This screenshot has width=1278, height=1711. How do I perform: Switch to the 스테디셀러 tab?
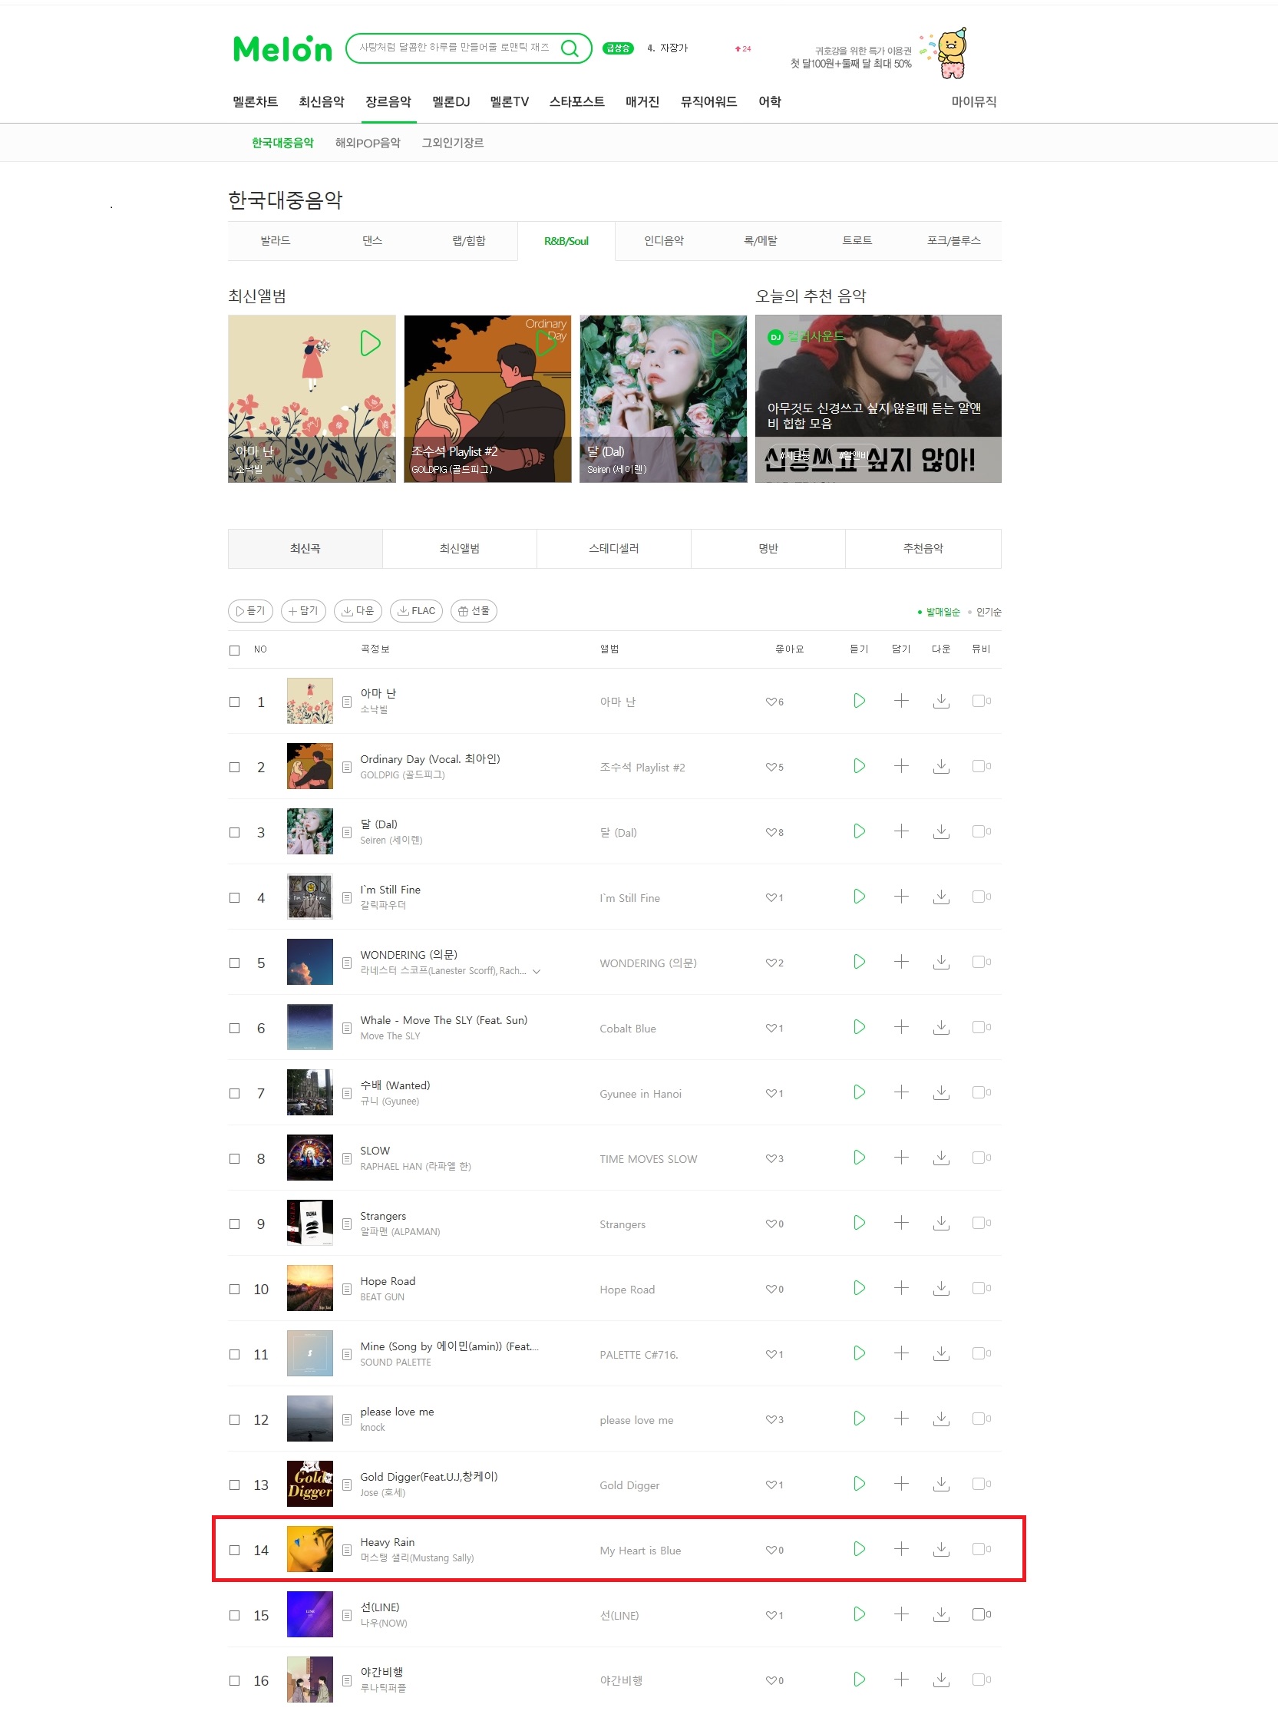click(613, 548)
